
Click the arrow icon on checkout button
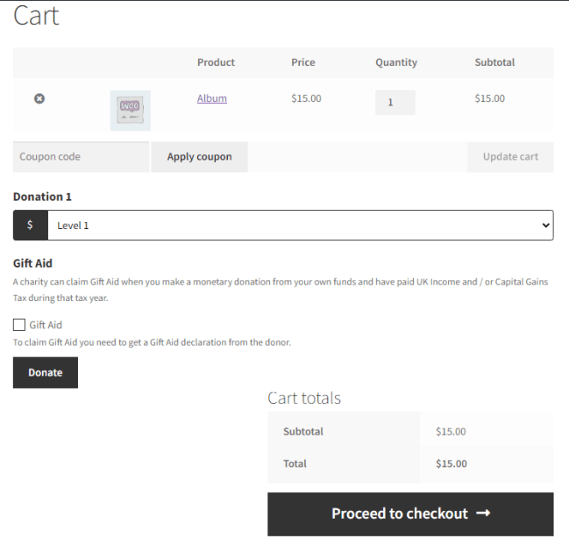pyautogui.click(x=483, y=513)
